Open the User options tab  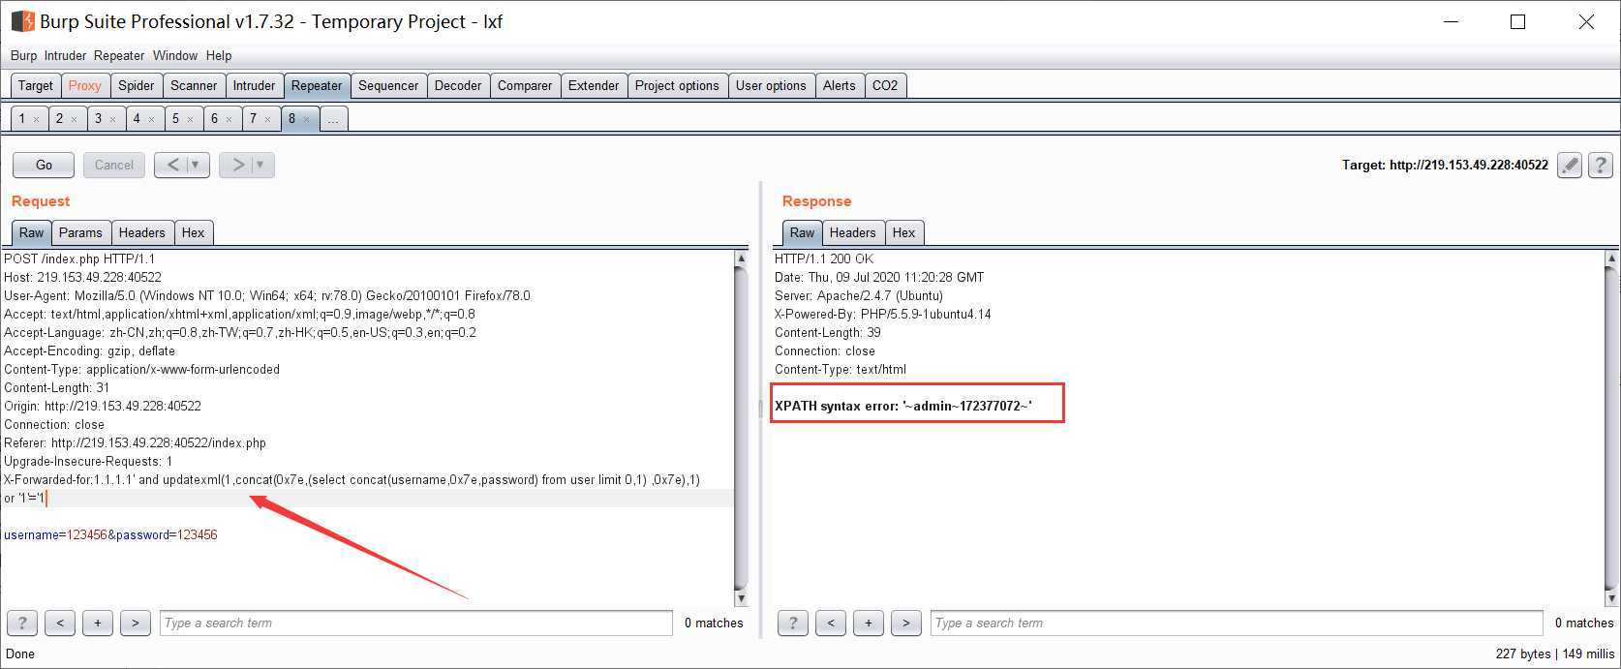tap(771, 85)
